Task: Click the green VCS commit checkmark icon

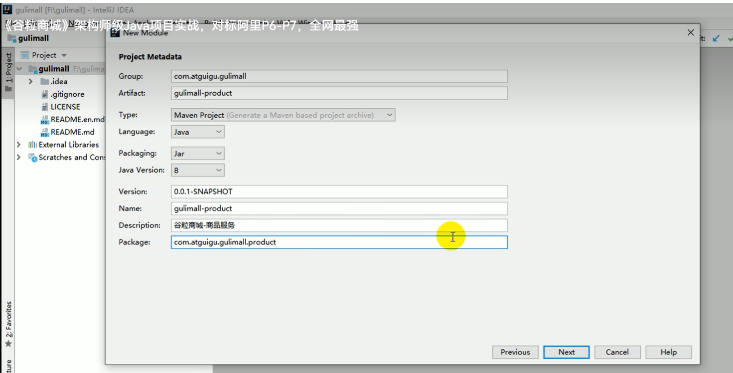Action: point(730,38)
